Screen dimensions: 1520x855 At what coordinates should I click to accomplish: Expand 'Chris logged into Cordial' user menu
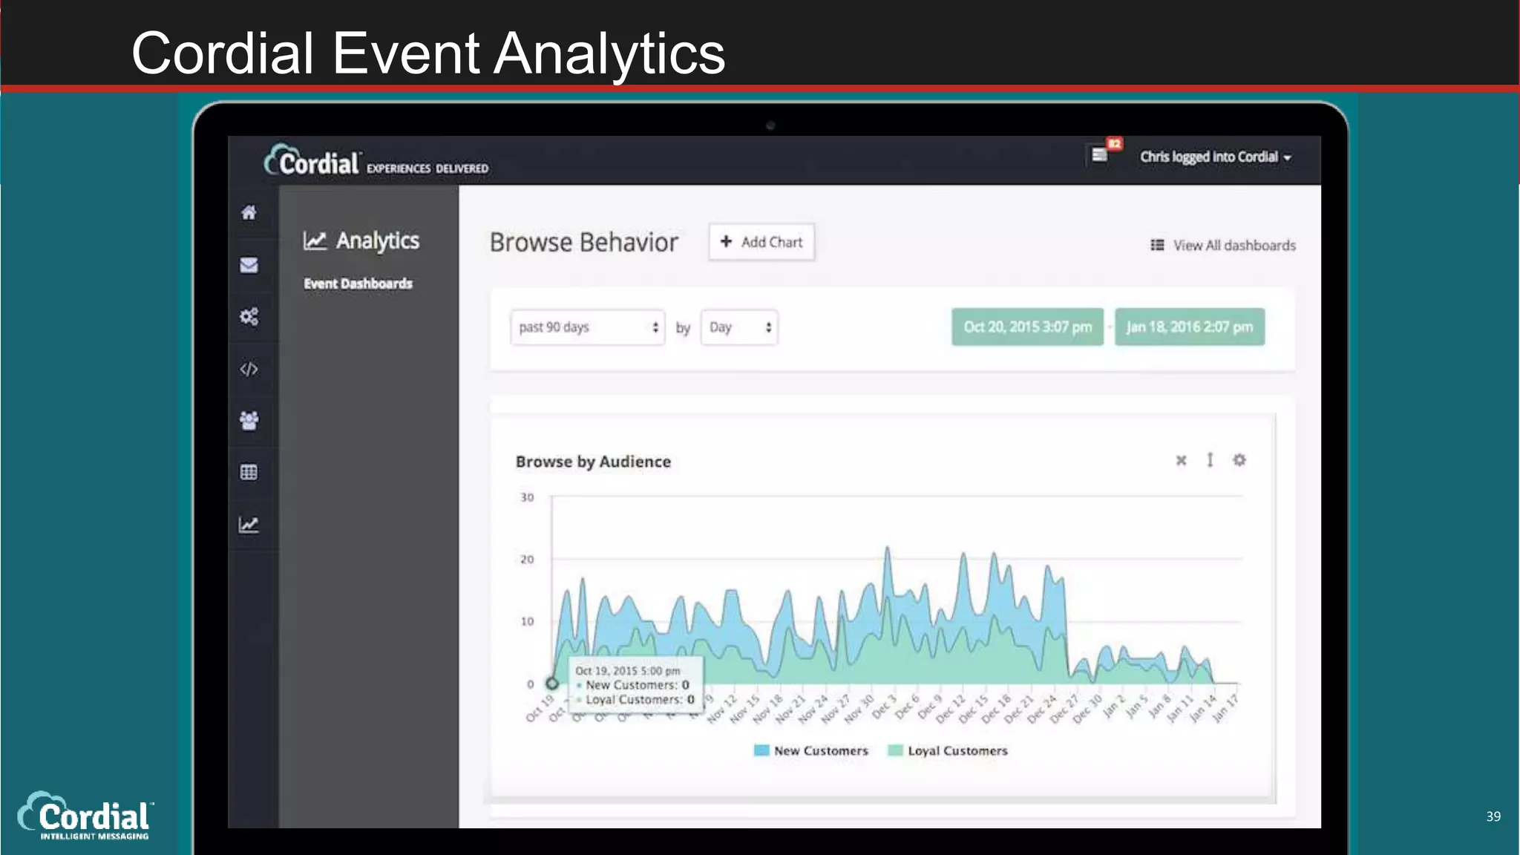point(1216,157)
